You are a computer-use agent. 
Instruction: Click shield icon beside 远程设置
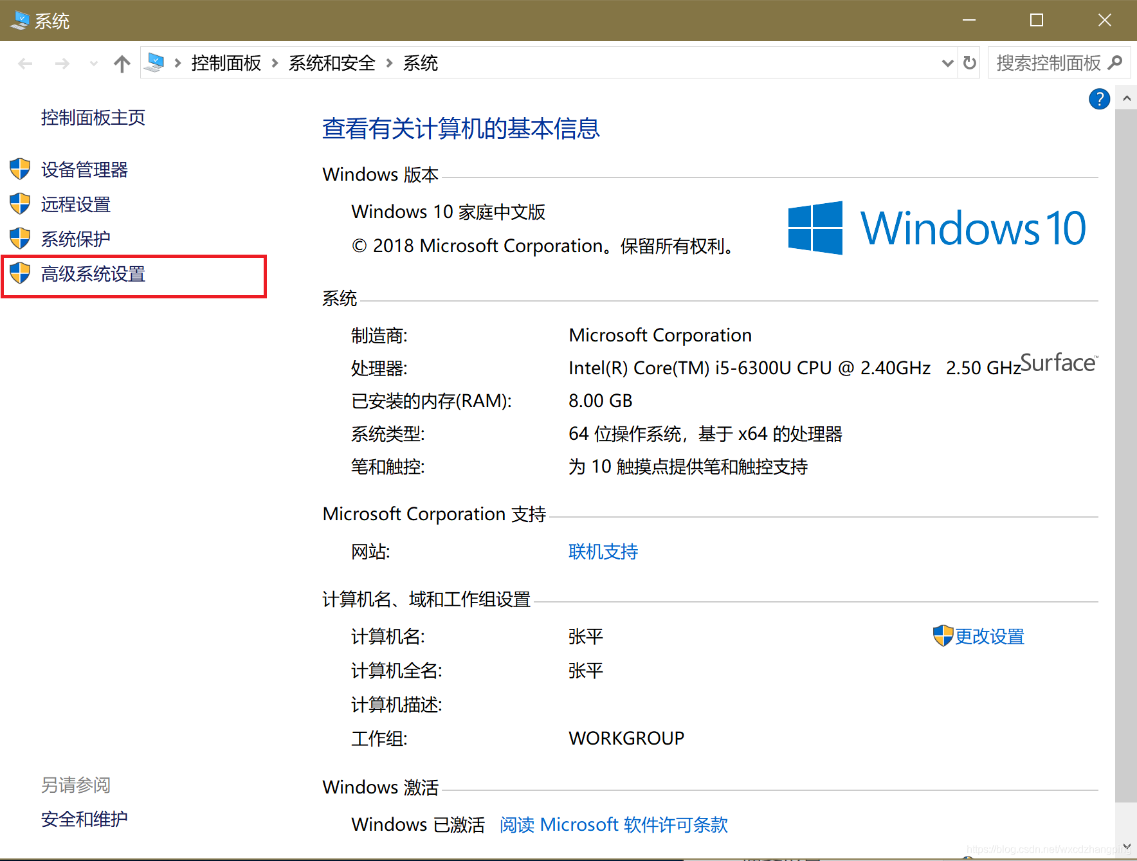pos(20,204)
